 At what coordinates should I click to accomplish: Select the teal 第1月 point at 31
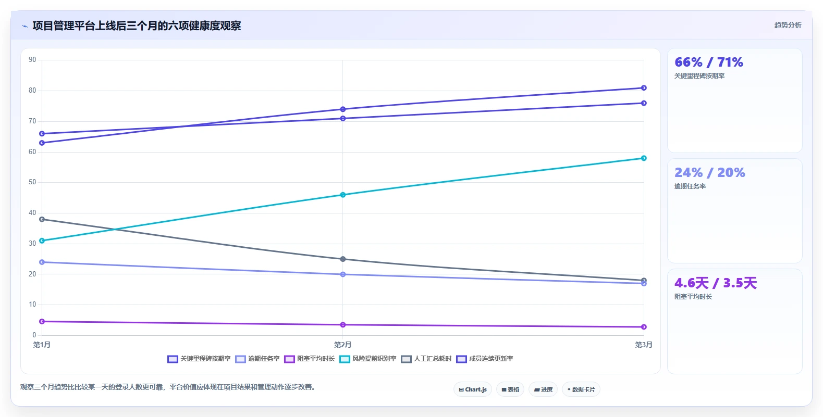(42, 241)
